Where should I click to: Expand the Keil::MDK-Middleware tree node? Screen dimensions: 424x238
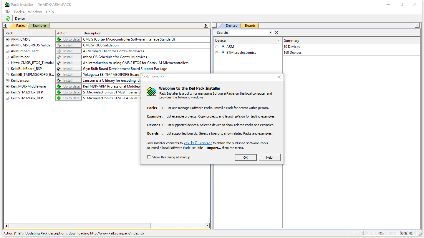[7, 86]
